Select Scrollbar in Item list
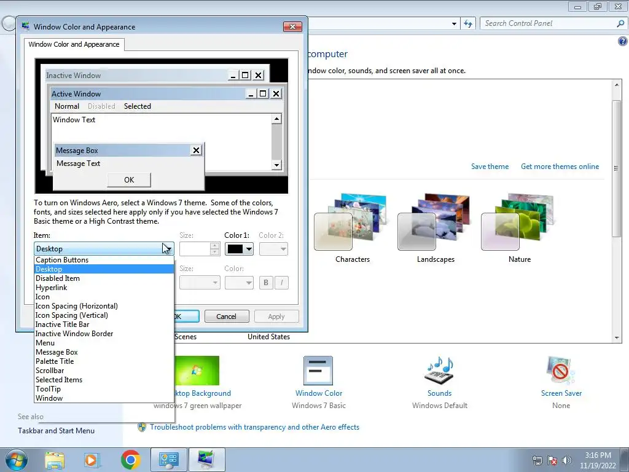Viewport: 629px width, 472px height. click(x=104, y=371)
